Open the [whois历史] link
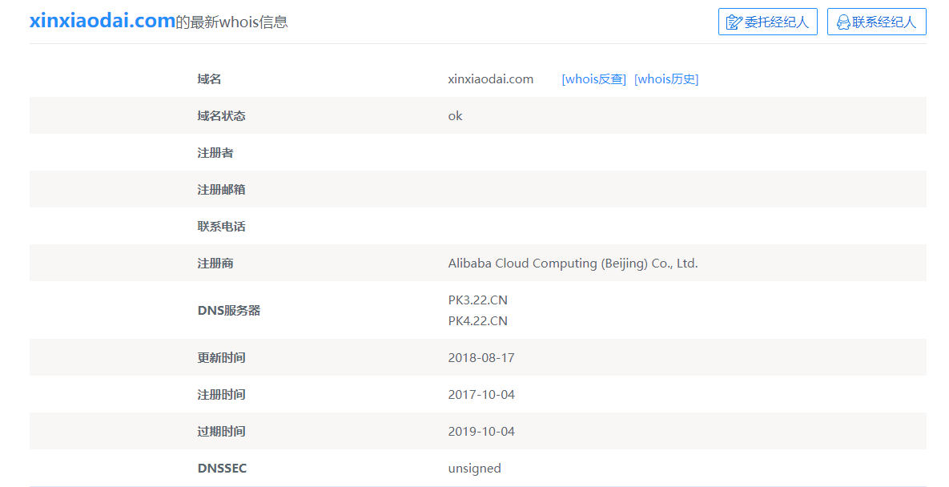The image size is (949, 487). tap(666, 79)
